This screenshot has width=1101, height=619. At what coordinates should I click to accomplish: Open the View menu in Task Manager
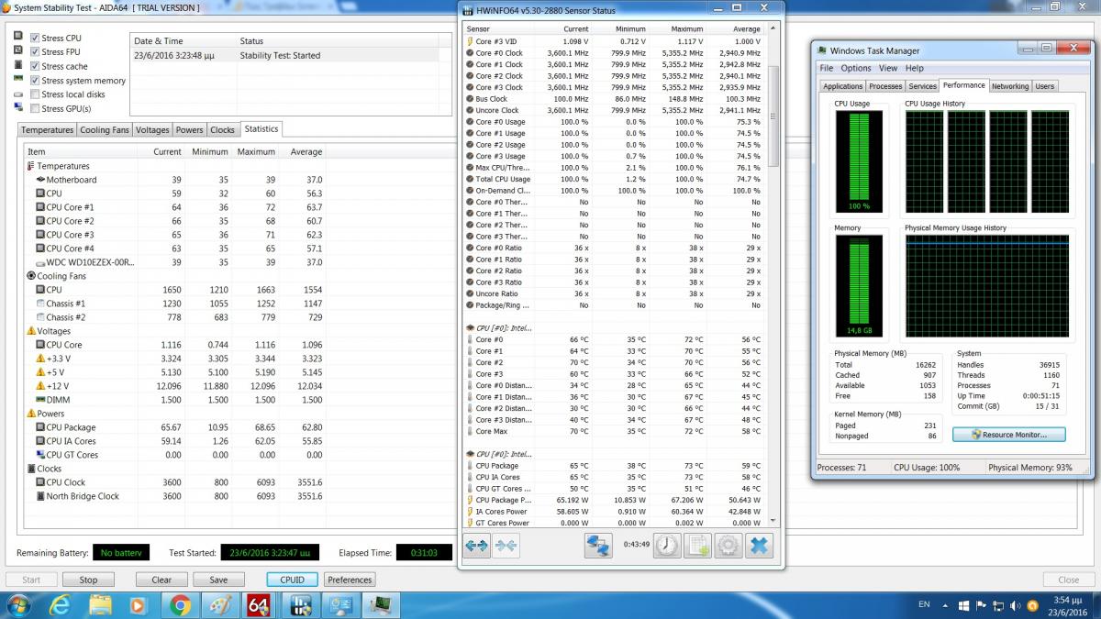click(888, 68)
